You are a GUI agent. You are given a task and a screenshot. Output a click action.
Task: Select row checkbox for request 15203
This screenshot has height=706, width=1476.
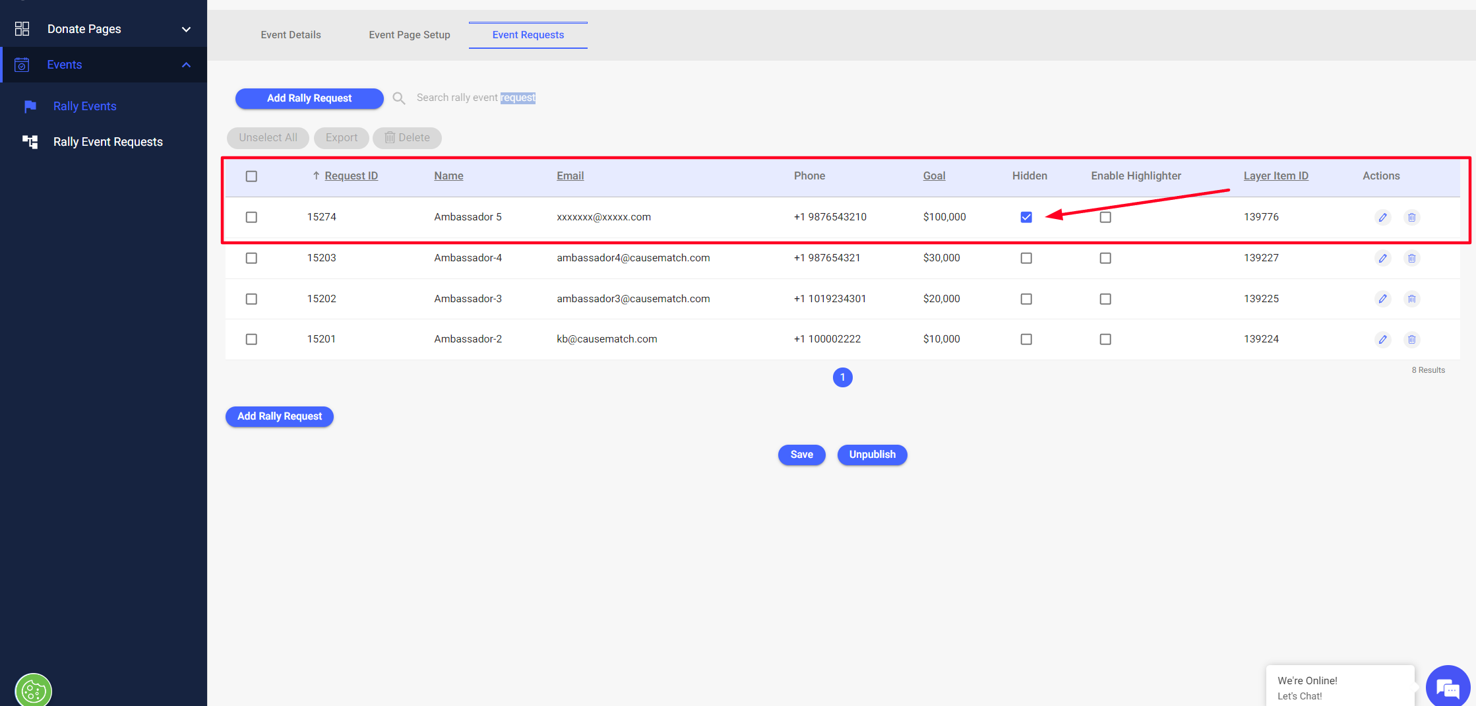[251, 258]
